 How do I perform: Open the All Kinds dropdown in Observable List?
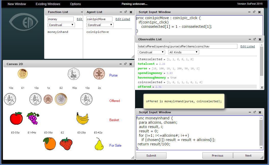[x=184, y=52]
